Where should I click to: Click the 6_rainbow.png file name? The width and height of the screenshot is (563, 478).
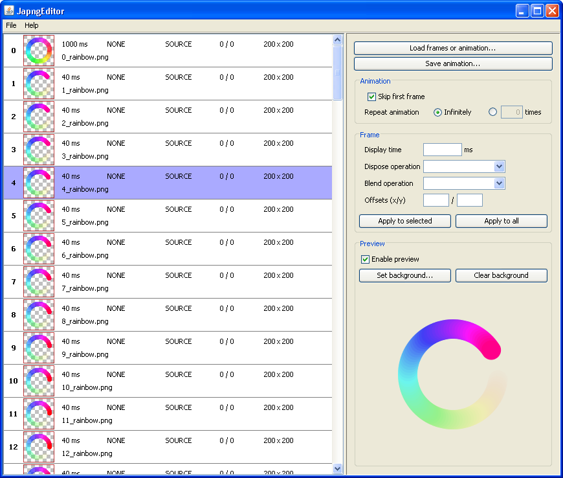point(85,256)
